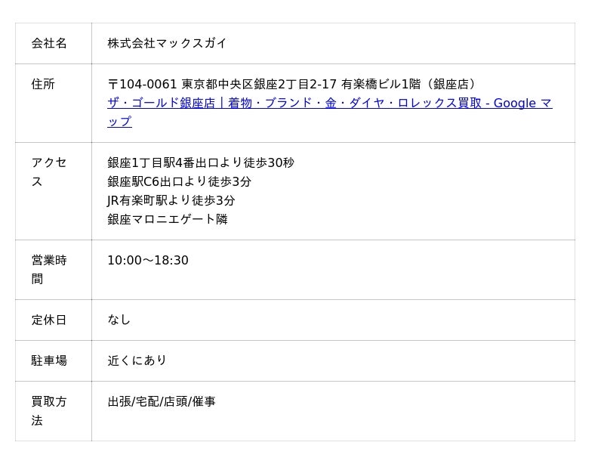Click the 営業時間 label cell
The image size is (604, 464).
(53, 270)
